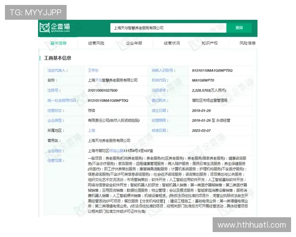Screen dimensions: 296x237
Task: Click the 经营范围 label
Action: pos(56,160)
